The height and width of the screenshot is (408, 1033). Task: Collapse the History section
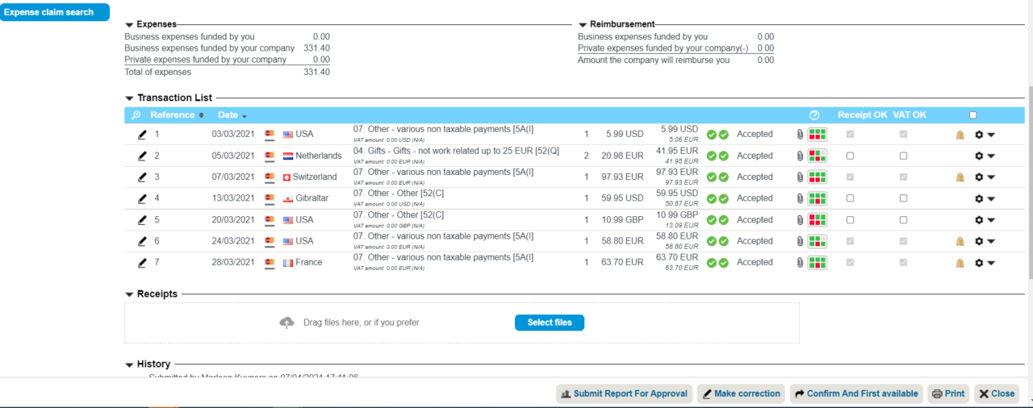click(129, 365)
